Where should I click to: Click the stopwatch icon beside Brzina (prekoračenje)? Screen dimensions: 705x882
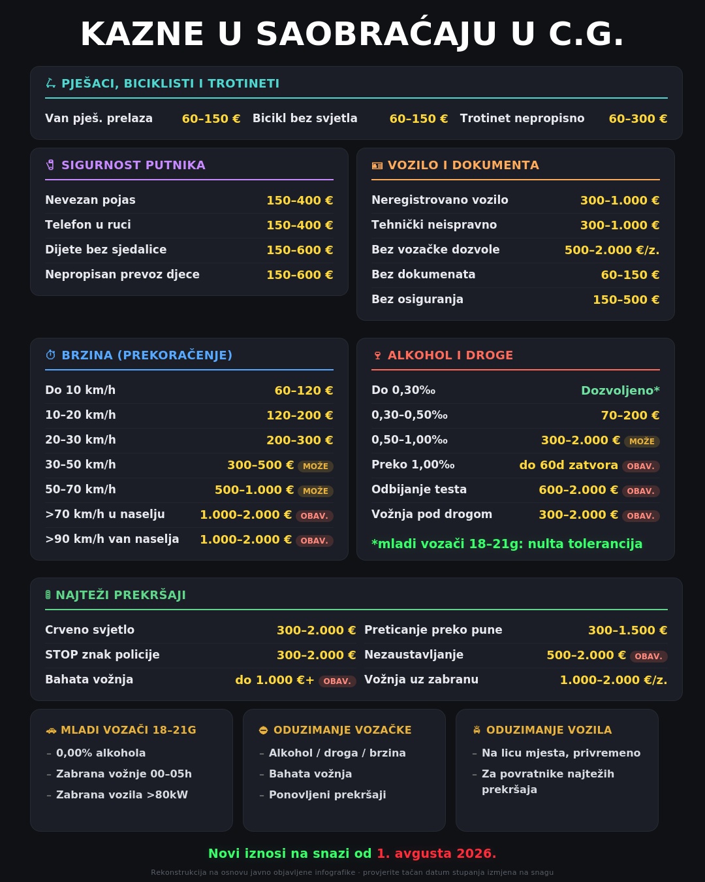coord(50,355)
